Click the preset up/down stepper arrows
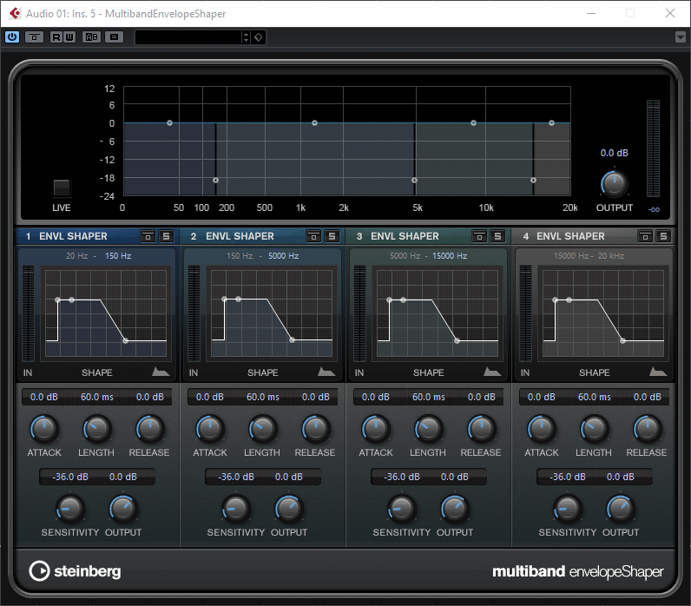The height and width of the screenshot is (606, 691). [247, 37]
